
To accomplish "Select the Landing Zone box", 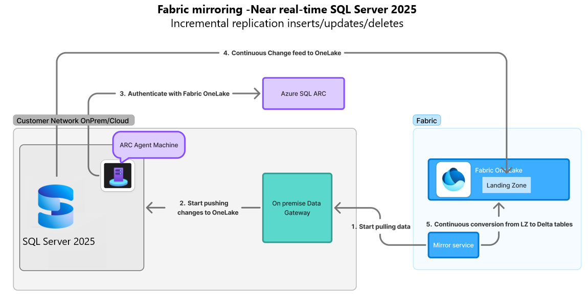I will pos(506,186).
